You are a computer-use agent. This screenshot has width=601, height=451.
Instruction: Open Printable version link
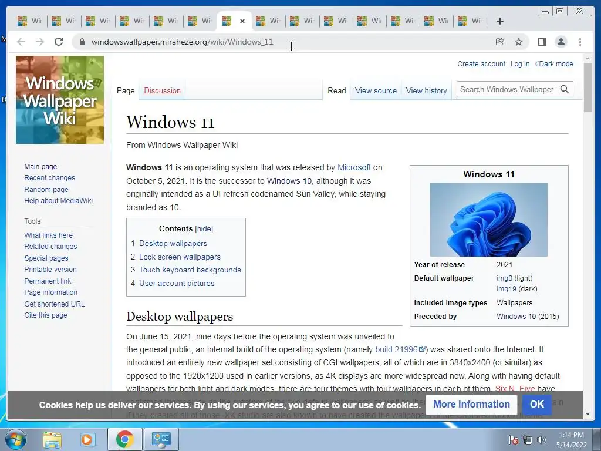[50, 270]
